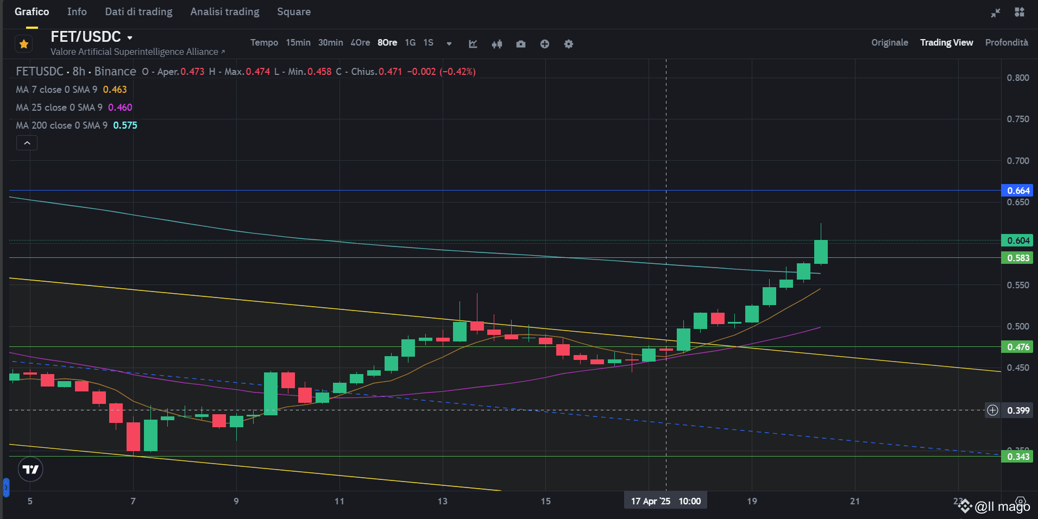
Task: Select the line chart style icon
Action: pyautogui.click(x=473, y=44)
